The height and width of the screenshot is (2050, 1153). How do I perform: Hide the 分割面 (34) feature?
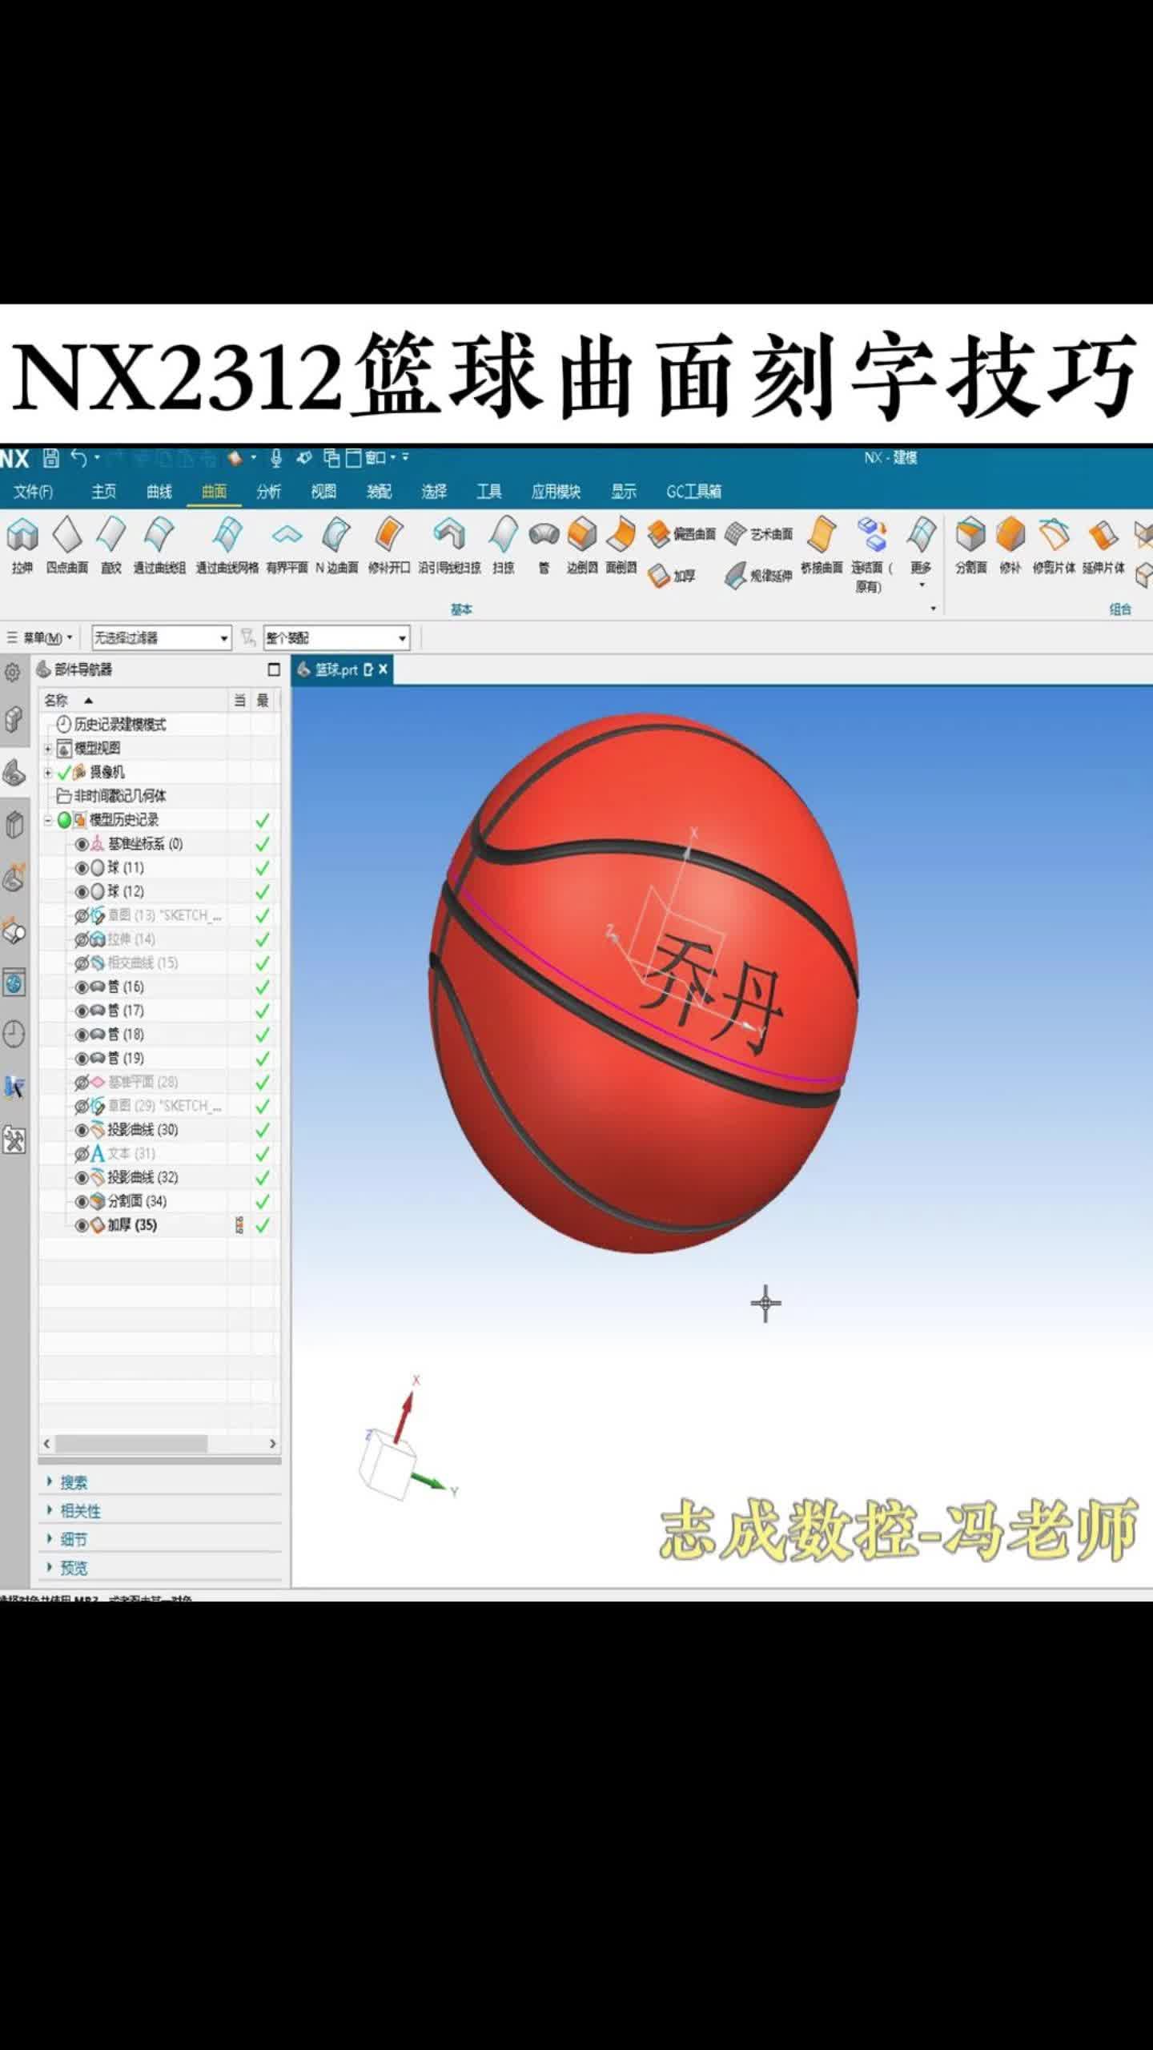pos(82,1201)
